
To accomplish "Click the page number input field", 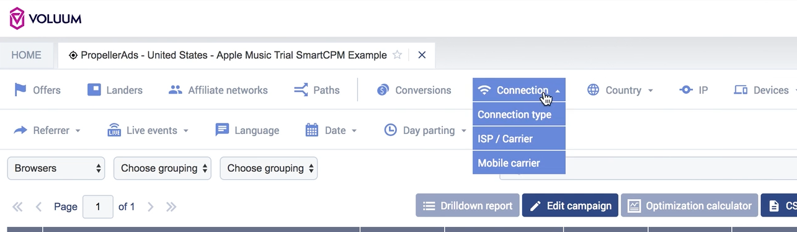I will click(98, 207).
